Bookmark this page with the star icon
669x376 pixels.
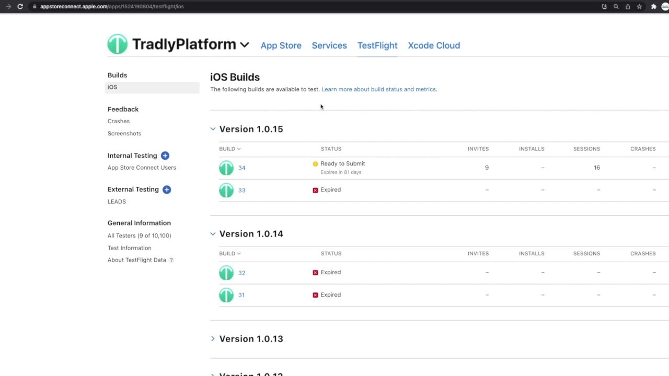639,6
